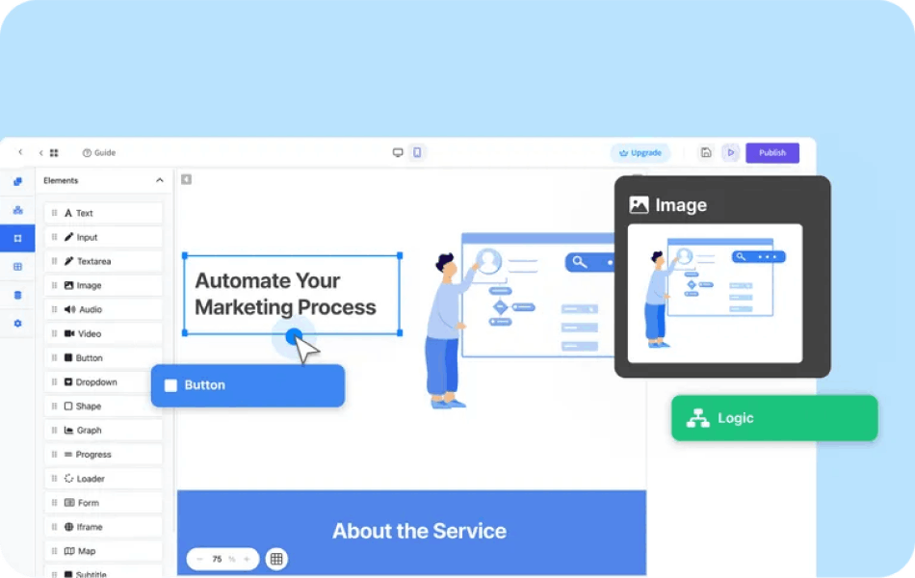This screenshot has height=578, width=915.
Task: Switch to mobile view mode
Action: click(x=417, y=152)
